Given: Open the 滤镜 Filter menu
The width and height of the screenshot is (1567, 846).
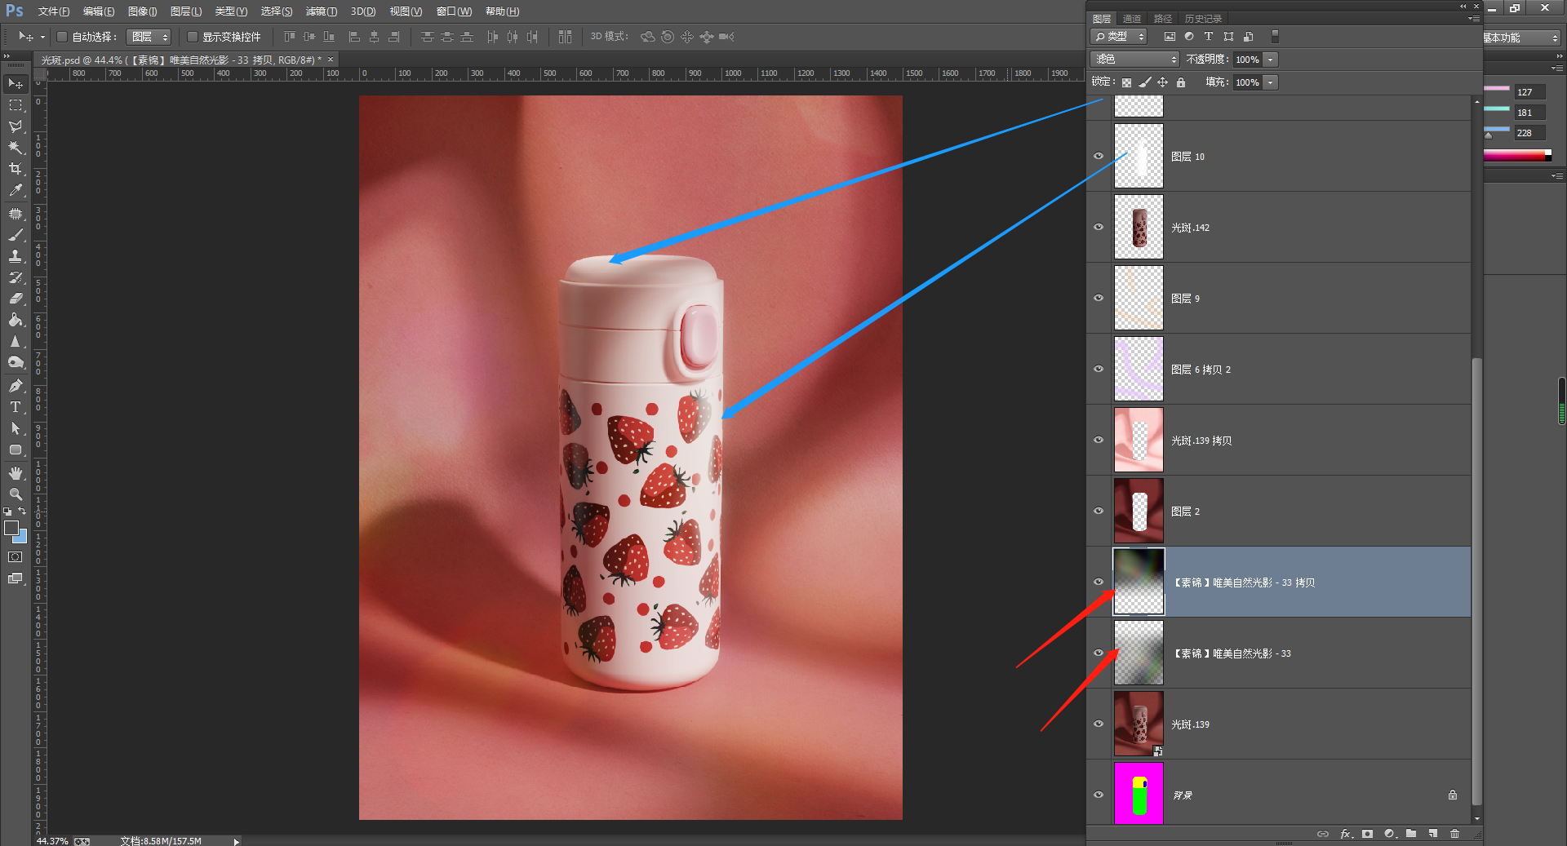Looking at the screenshot, I should pyautogui.click(x=320, y=11).
